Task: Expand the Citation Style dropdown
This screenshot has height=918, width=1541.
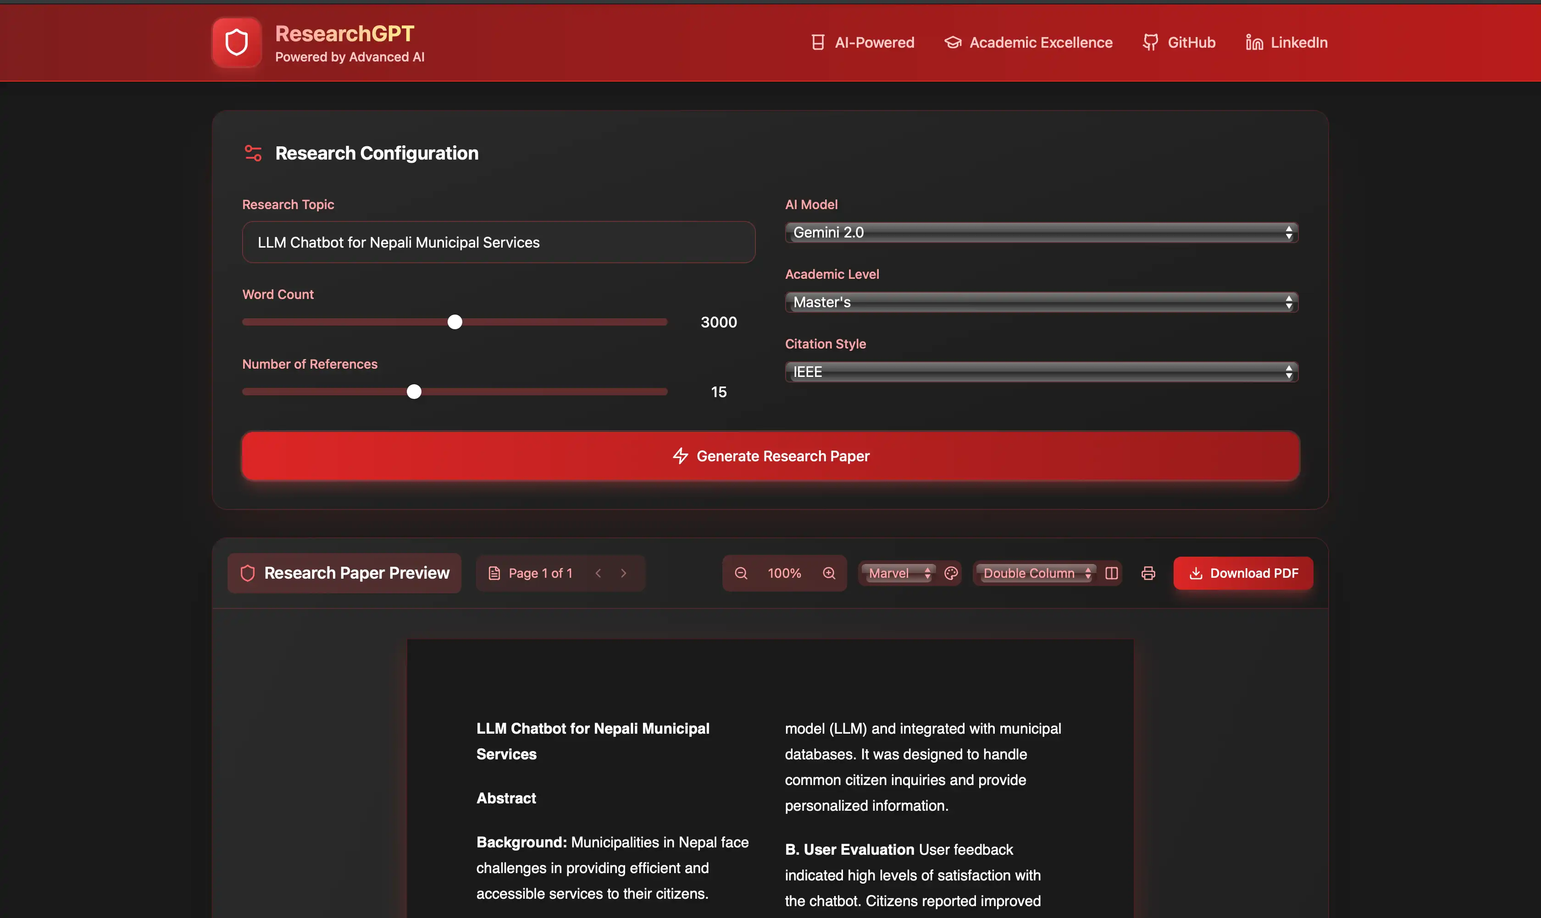Action: pos(1041,372)
